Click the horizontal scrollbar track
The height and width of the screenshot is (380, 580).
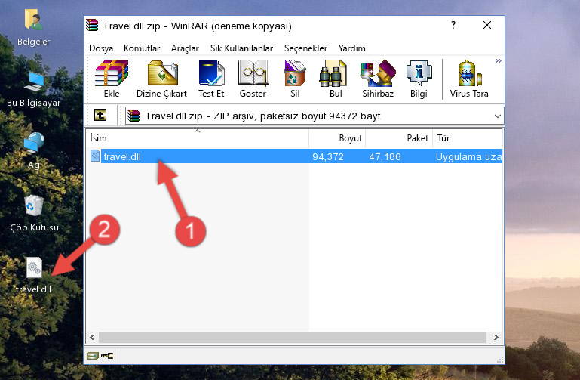[x=292, y=337]
